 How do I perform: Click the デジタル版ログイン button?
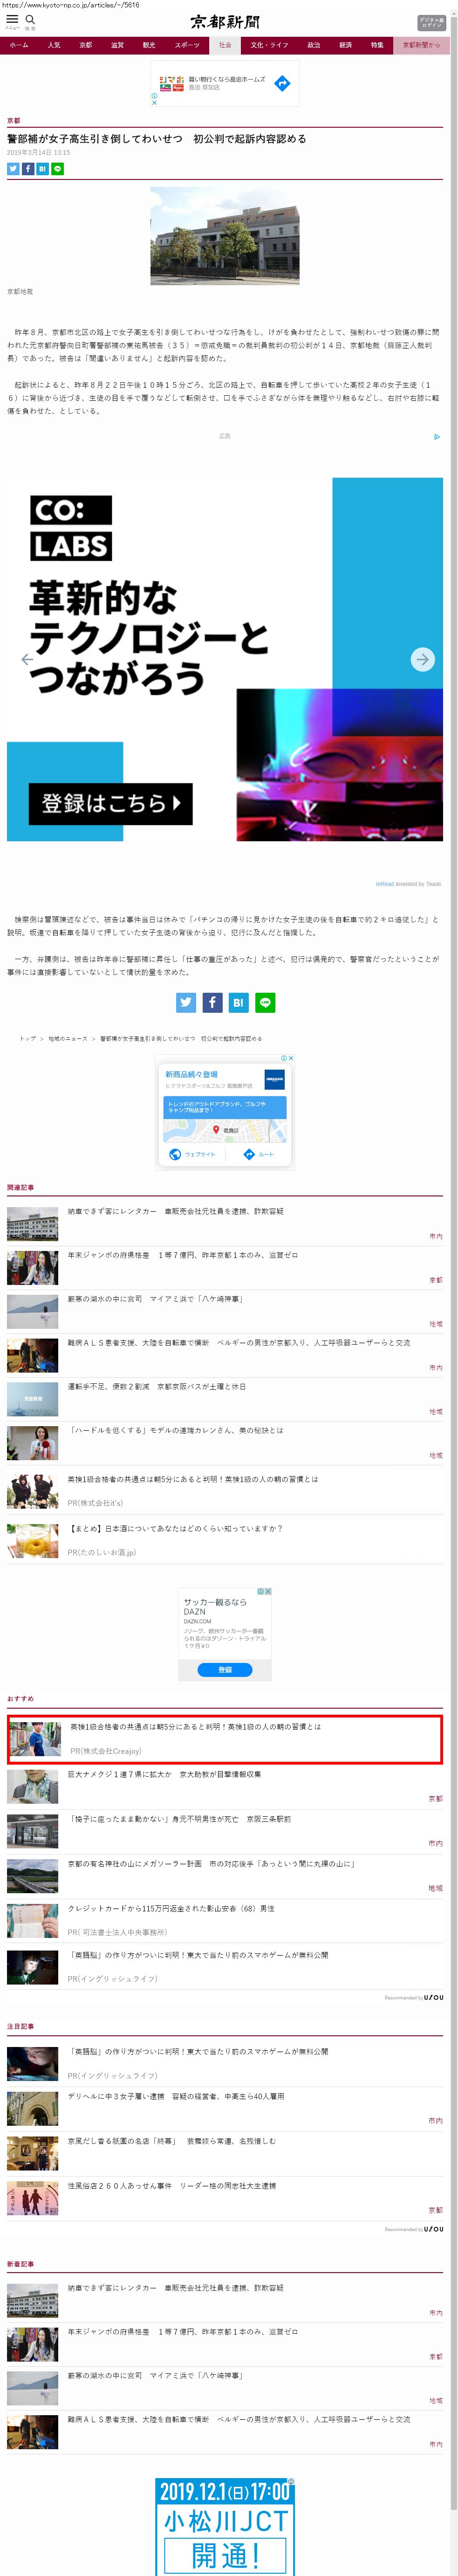[x=431, y=22]
